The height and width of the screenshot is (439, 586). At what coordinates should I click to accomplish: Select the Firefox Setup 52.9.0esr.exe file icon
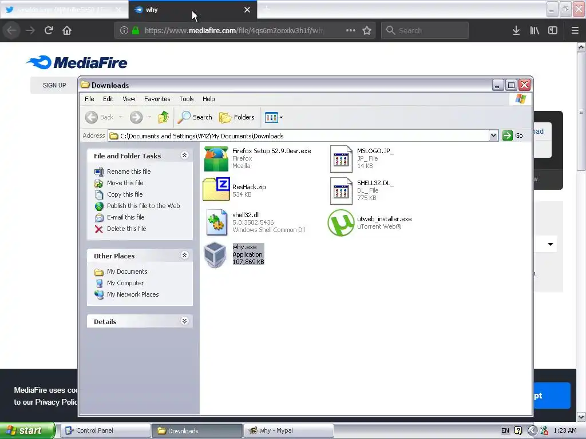216,159
